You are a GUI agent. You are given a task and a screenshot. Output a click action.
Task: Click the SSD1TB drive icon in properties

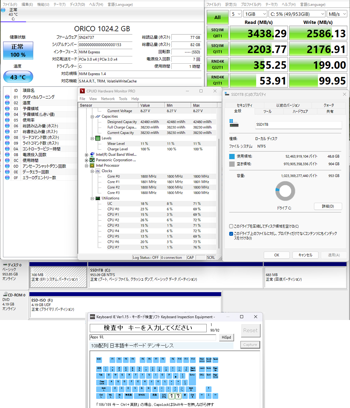pyautogui.click(x=234, y=123)
